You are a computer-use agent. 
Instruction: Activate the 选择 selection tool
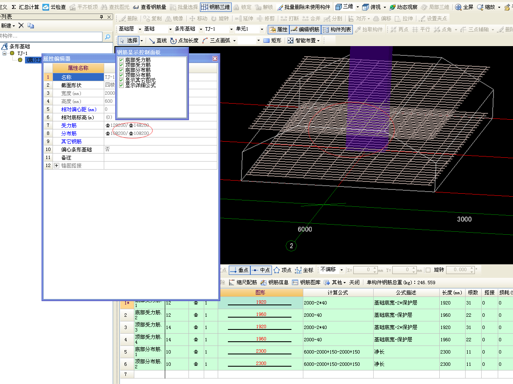pos(129,41)
